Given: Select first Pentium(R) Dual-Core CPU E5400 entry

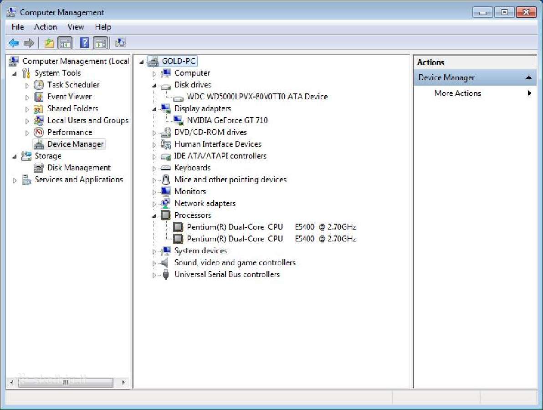Looking at the screenshot, I should click(271, 227).
